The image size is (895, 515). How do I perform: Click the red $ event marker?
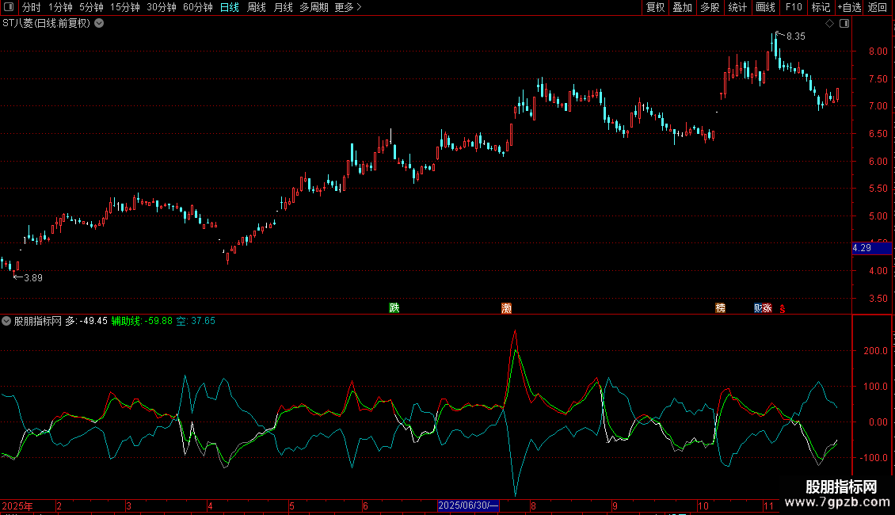pyautogui.click(x=783, y=309)
